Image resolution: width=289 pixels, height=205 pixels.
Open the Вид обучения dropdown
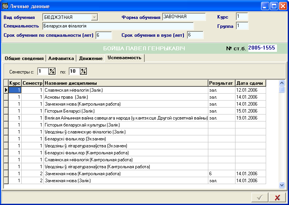click(x=93, y=17)
